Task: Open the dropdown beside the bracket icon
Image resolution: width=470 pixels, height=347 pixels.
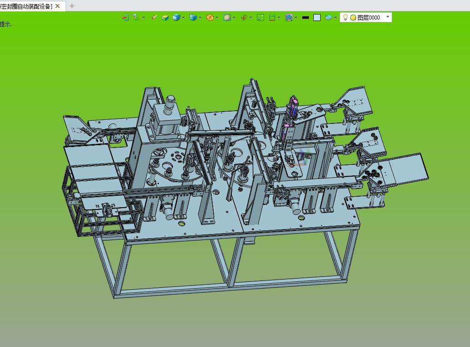Action: [x=279, y=18]
